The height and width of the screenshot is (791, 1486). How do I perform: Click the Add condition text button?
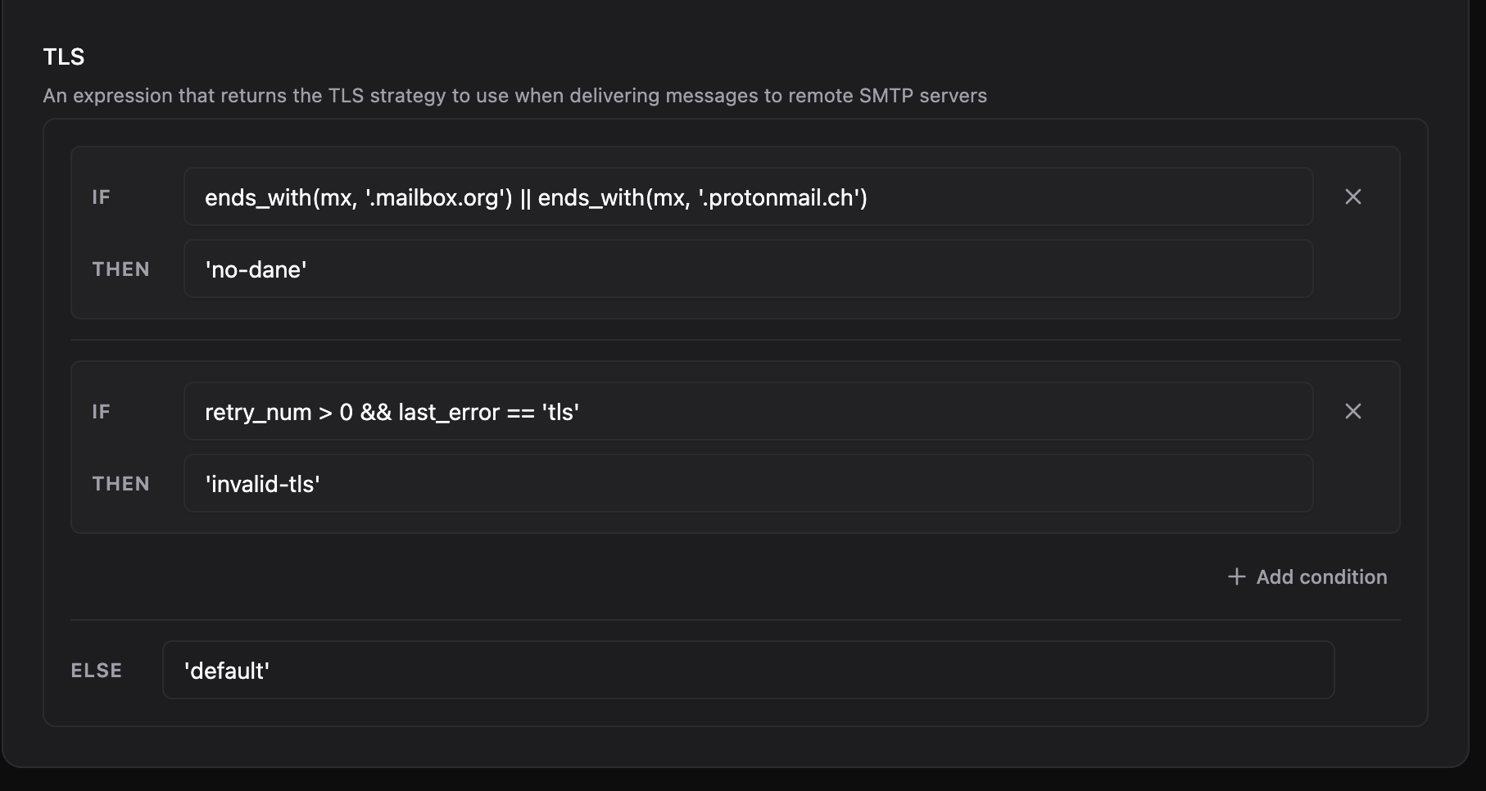coord(1321,576)
